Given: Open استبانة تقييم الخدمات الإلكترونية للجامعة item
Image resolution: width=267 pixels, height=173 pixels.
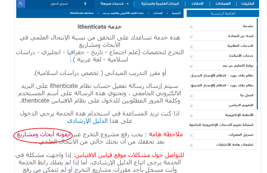Looking at the screenshot, I should (x=221, y=125).
